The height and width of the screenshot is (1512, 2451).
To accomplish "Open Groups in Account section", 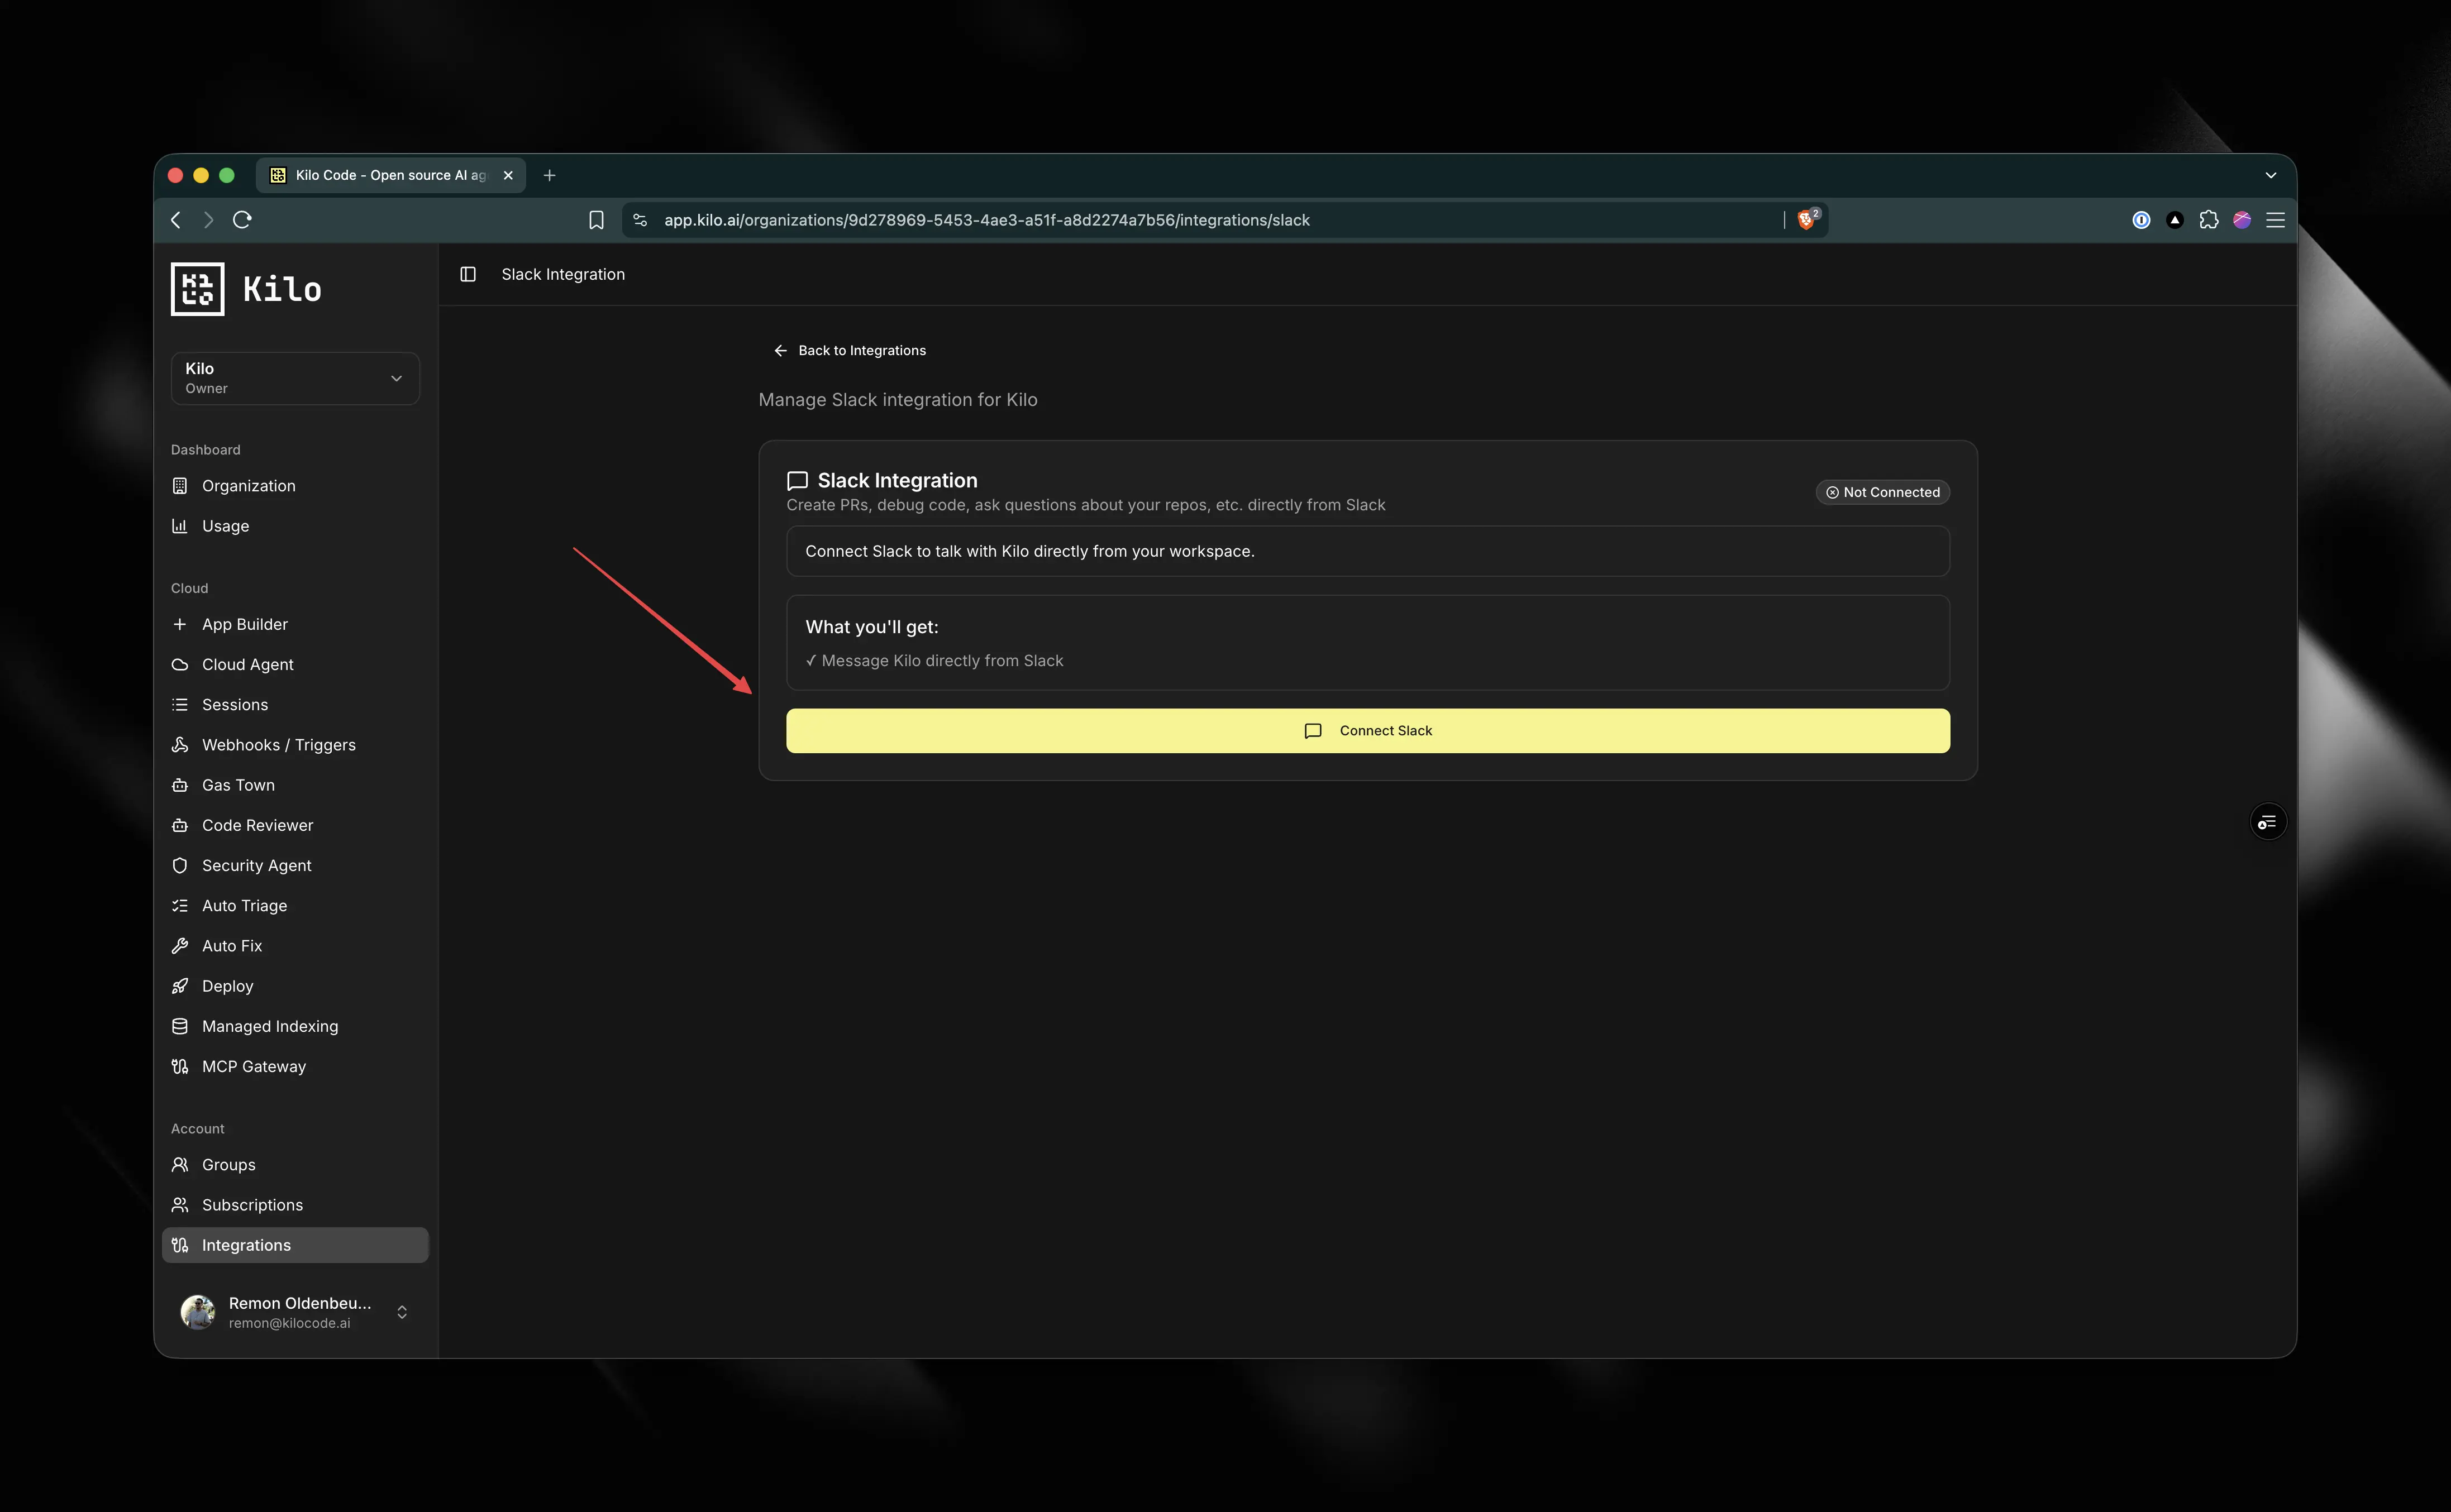I will (x=295, y=1165).
